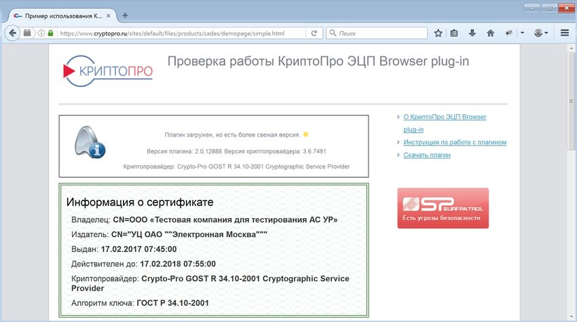
Task: Click the yellow plugin status indicator dot
Action: click(305, 135)
